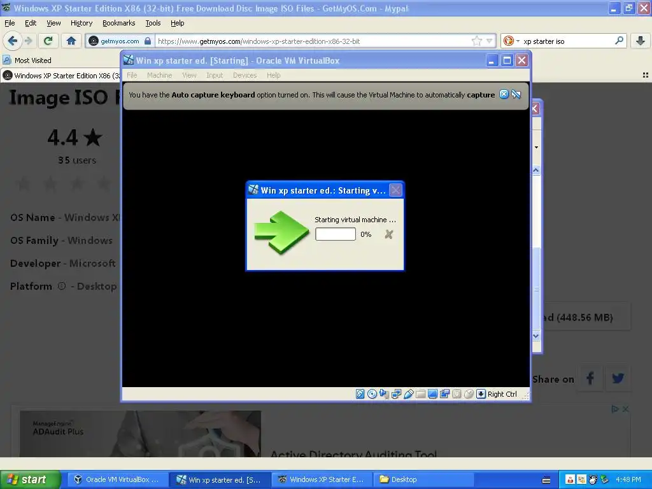The image size is (652, 489).
Task: Open the Most Visited bookmarks folder
Action: click(27, 60)
